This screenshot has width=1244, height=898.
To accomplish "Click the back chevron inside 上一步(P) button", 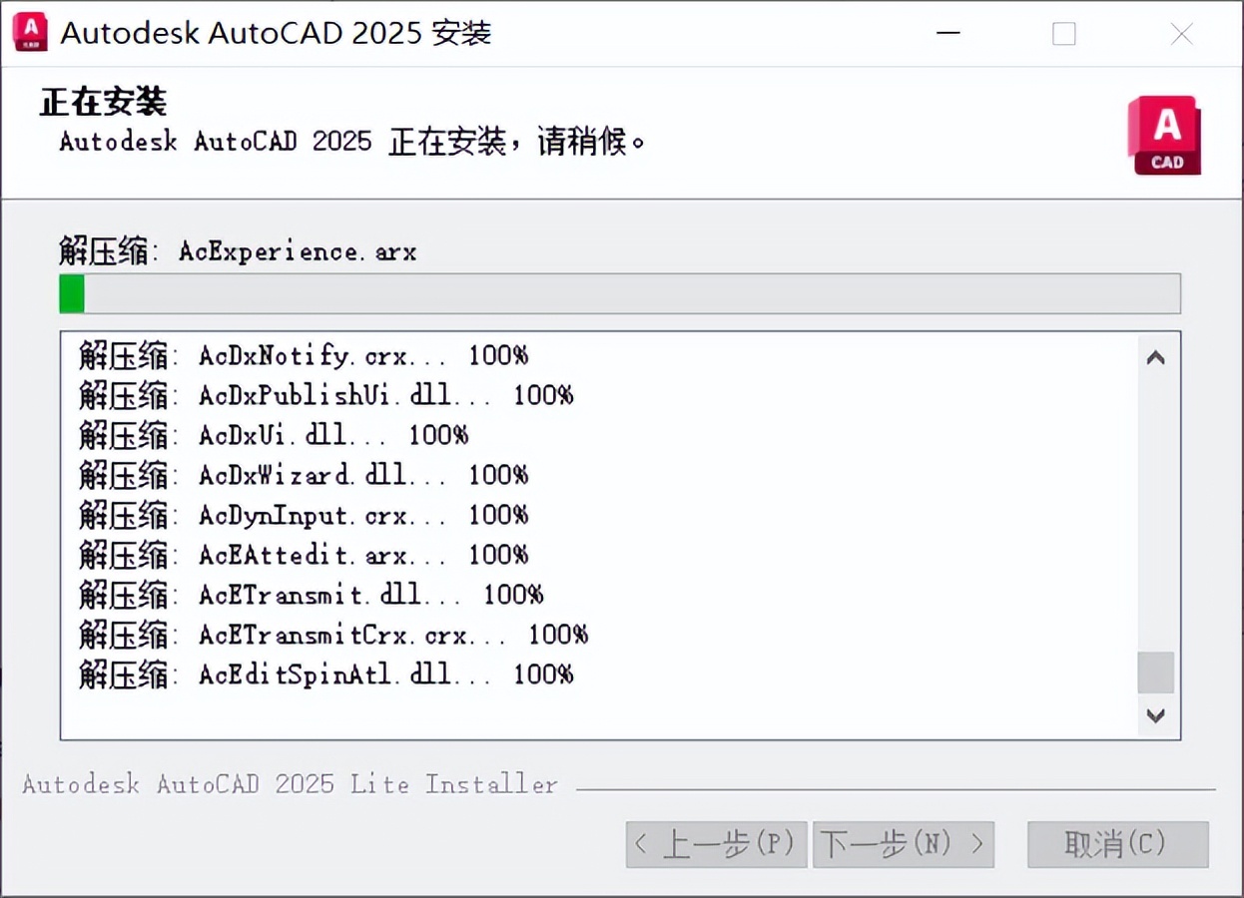I will tap(640, 844).
